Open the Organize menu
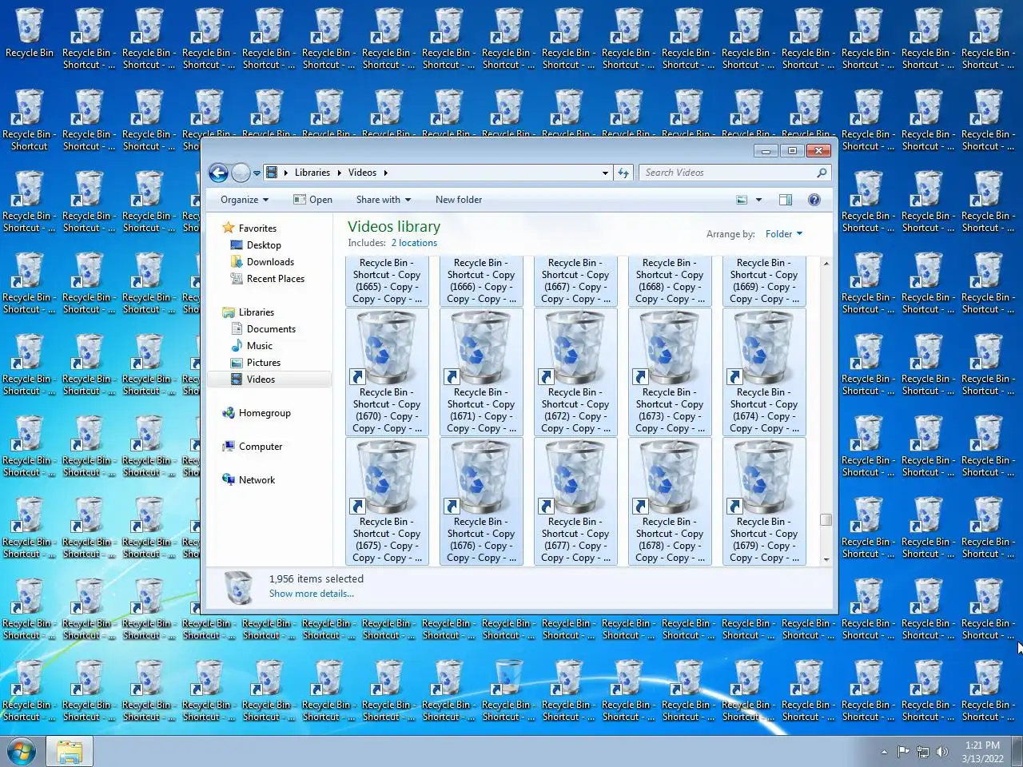The height and width of the screenshot is (767, 1023). [245, 200]
